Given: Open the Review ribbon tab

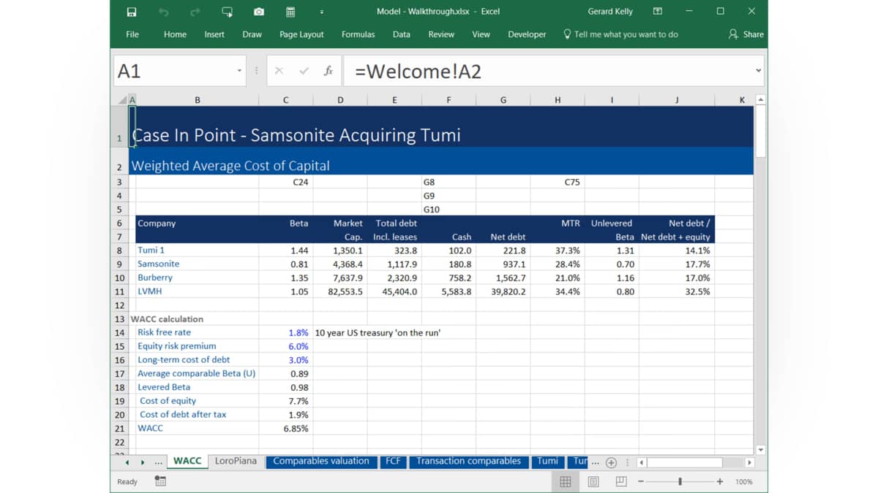Looking at the screenshot, I should [x=441, y=34].
